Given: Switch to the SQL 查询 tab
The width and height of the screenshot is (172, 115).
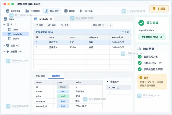Looking at the screenshot, I should [41, 76].
